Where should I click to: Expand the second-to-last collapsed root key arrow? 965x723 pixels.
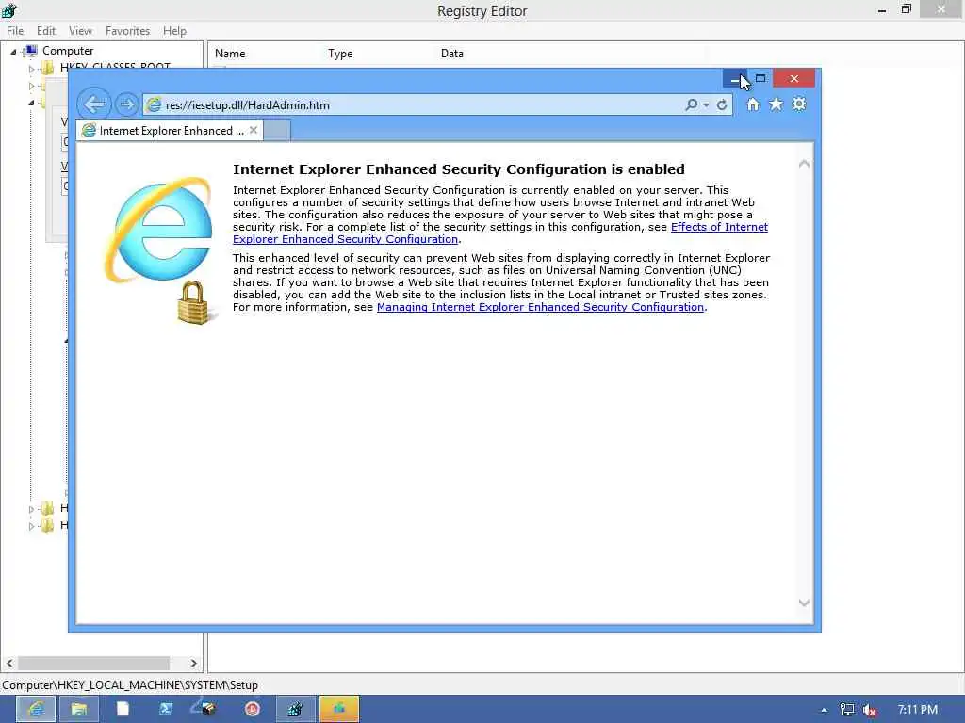click(x=31, y=509)
